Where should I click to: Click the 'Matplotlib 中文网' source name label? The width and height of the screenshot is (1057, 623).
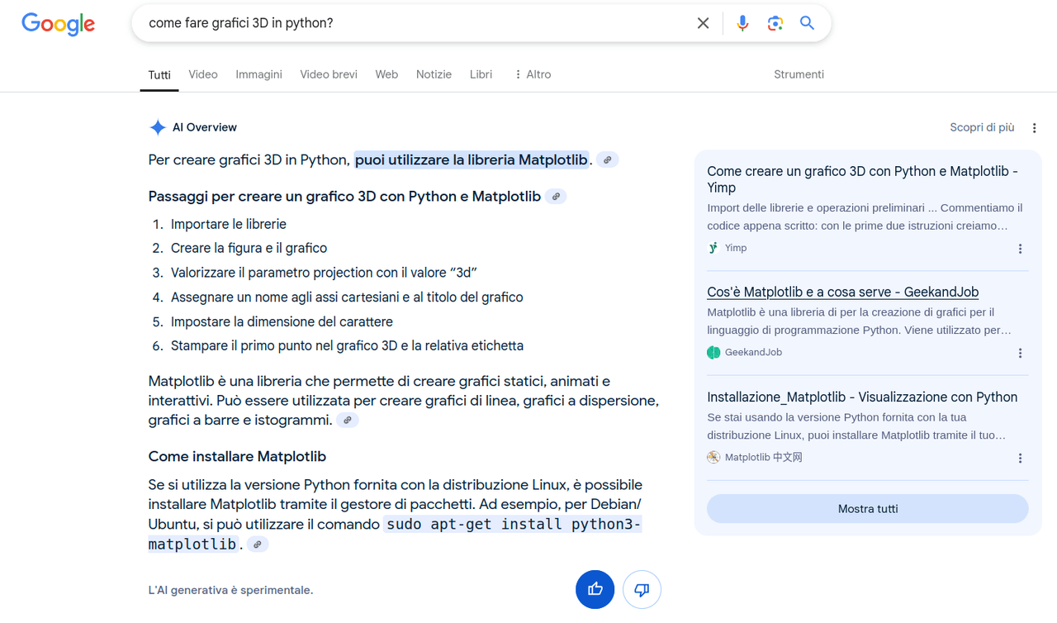(764, 457)
